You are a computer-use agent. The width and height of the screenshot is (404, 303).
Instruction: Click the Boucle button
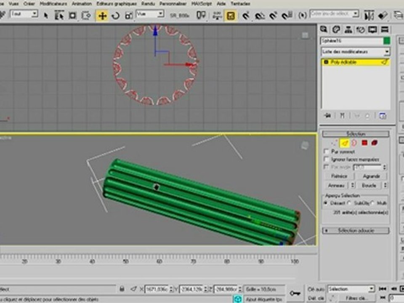click(x=369, y=185)
